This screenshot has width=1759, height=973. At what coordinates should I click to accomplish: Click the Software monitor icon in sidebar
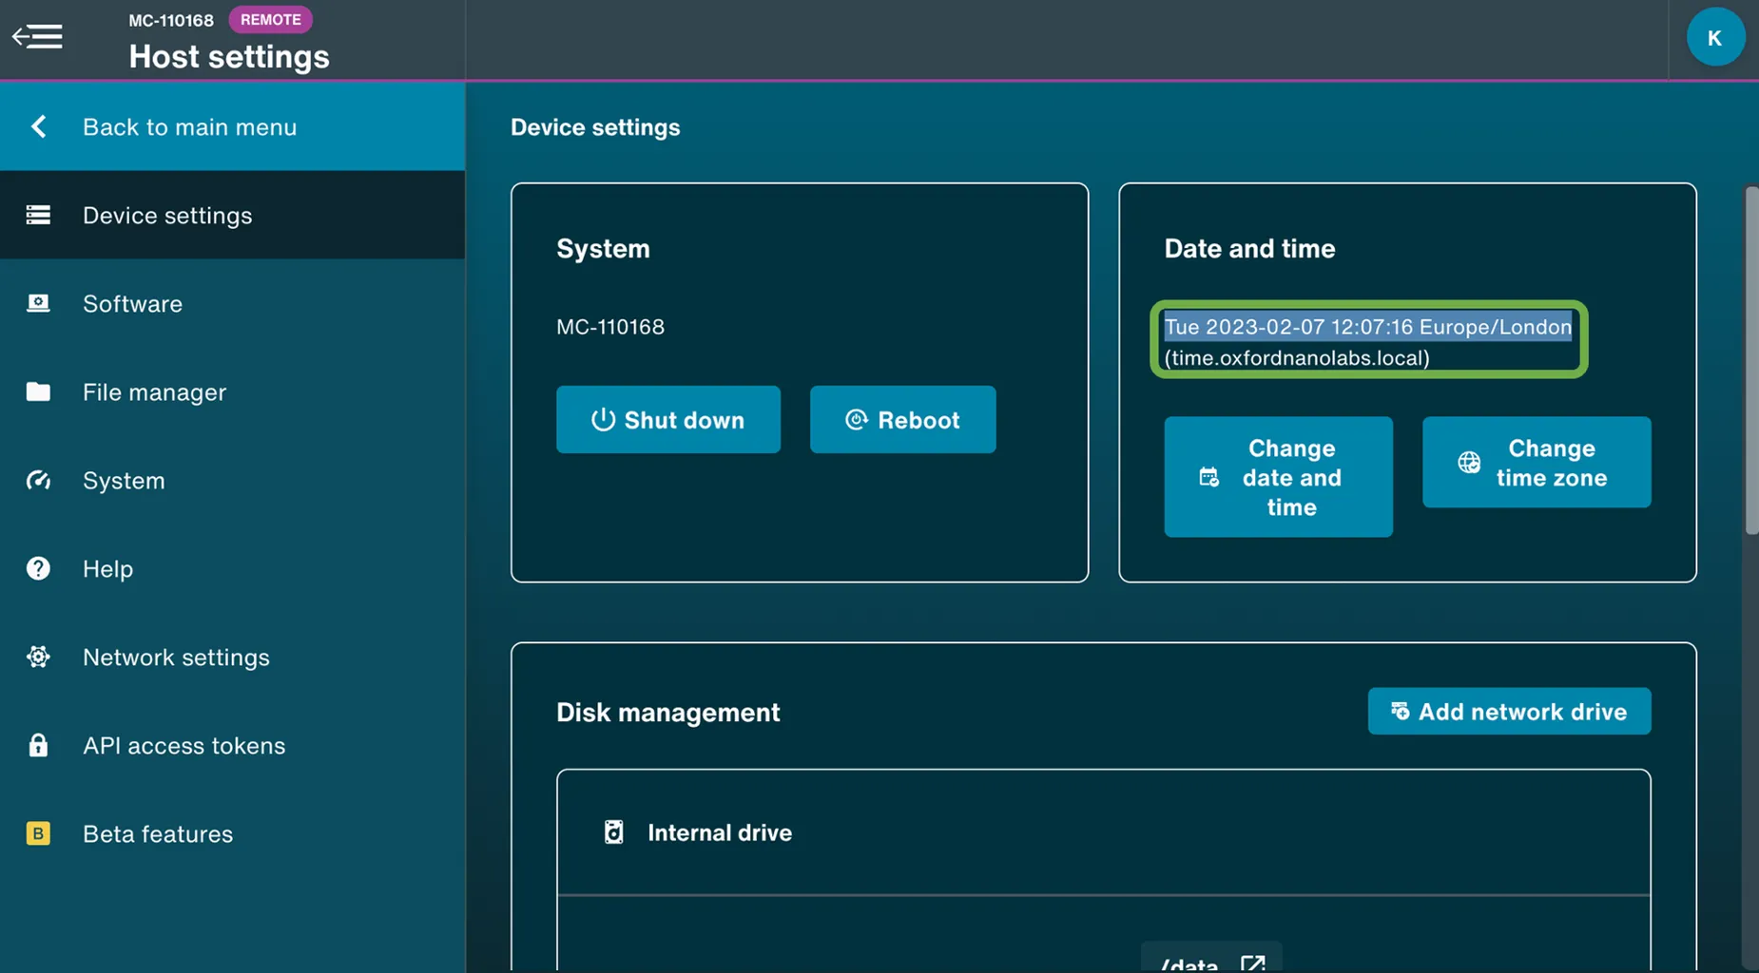click(x=38, y=303)
